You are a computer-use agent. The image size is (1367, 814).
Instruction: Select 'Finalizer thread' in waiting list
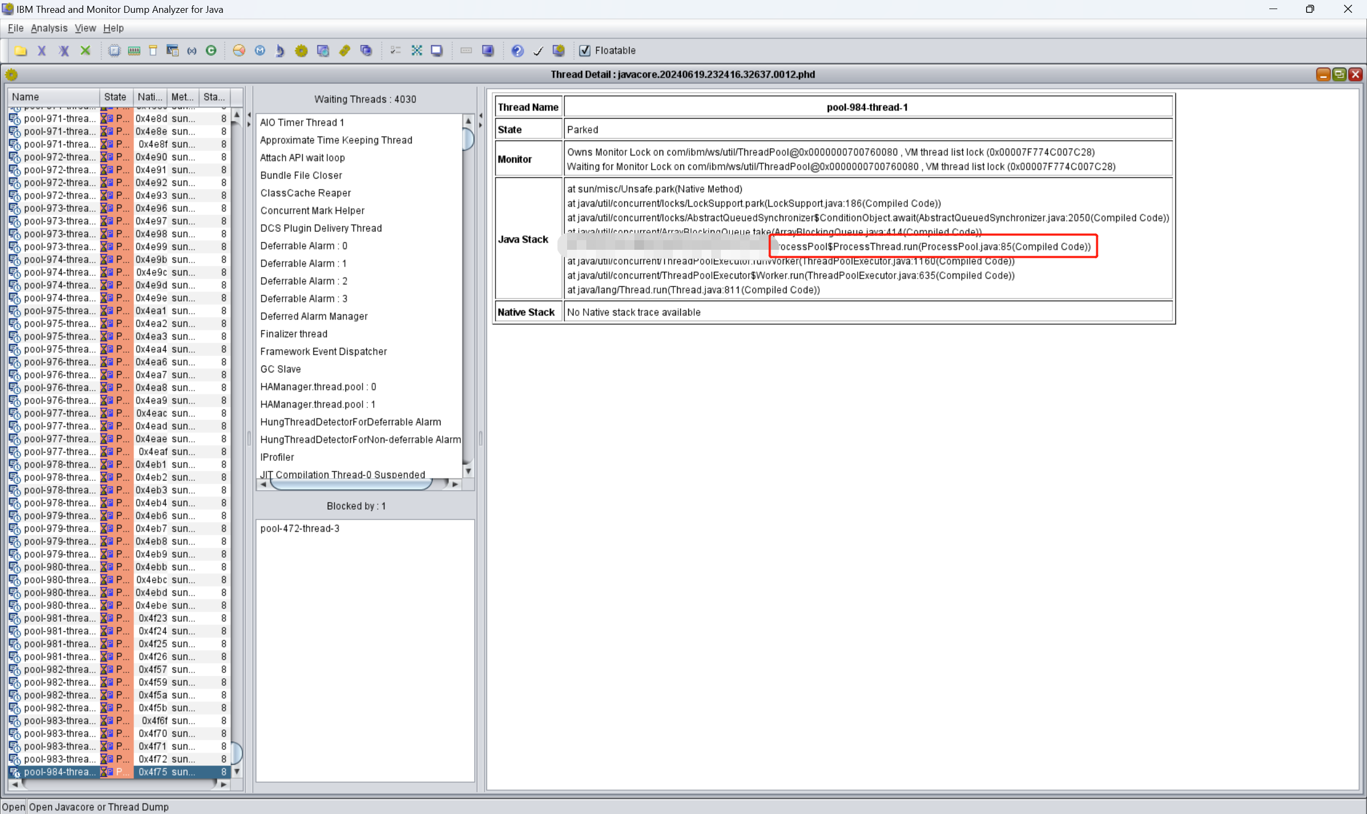[x=360, y=334]
